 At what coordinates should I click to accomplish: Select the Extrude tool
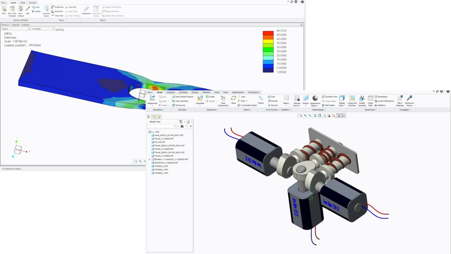(274, 101)
